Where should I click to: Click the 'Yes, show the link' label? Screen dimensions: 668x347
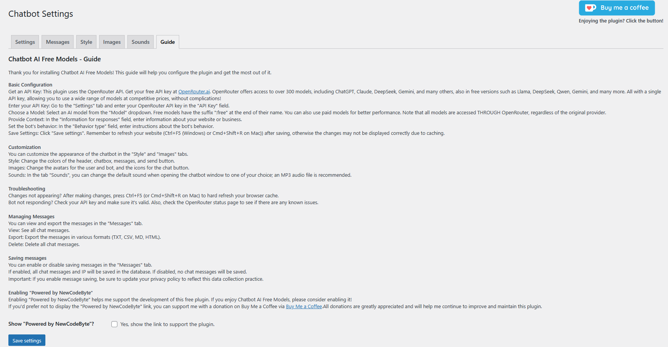(x=167, y=325)
